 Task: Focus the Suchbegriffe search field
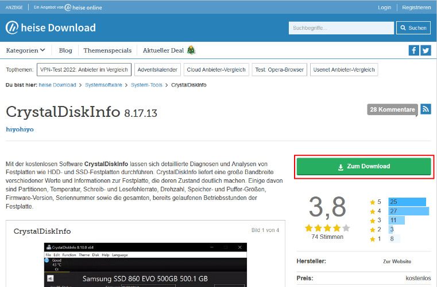(x=341, y=28)
